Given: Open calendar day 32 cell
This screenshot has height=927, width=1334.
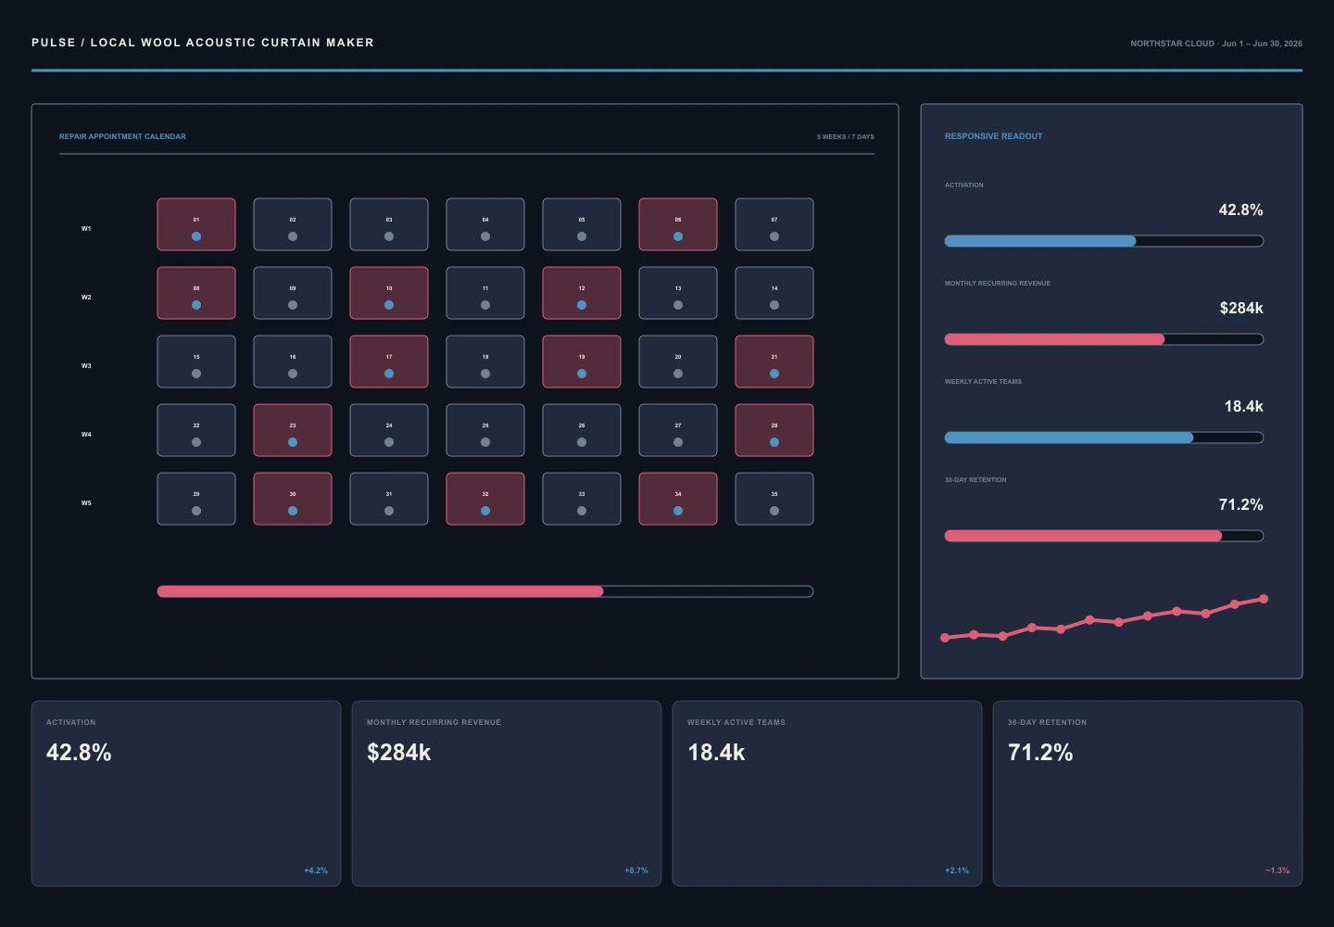Looking at the screenshot, I should pyautogui.click(x=485, y=499).
